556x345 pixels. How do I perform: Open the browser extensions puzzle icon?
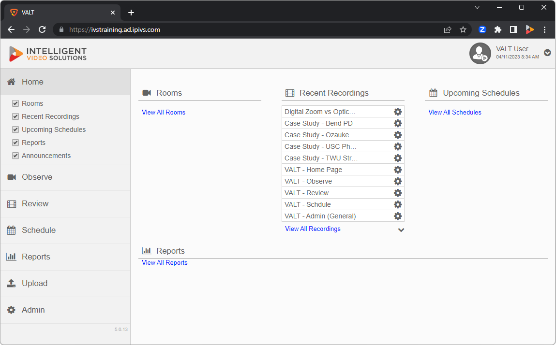pos(498,30)
